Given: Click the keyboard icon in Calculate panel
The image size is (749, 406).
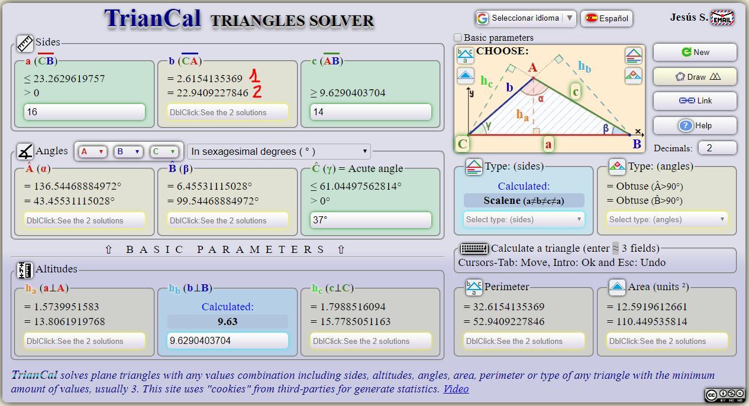Looking at the screenshot, I should pyautogui.click(x=474, y=249).
